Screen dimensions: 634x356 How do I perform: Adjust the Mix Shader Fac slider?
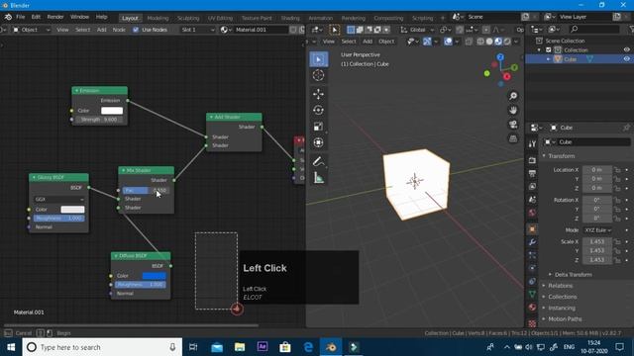point(146,190)
